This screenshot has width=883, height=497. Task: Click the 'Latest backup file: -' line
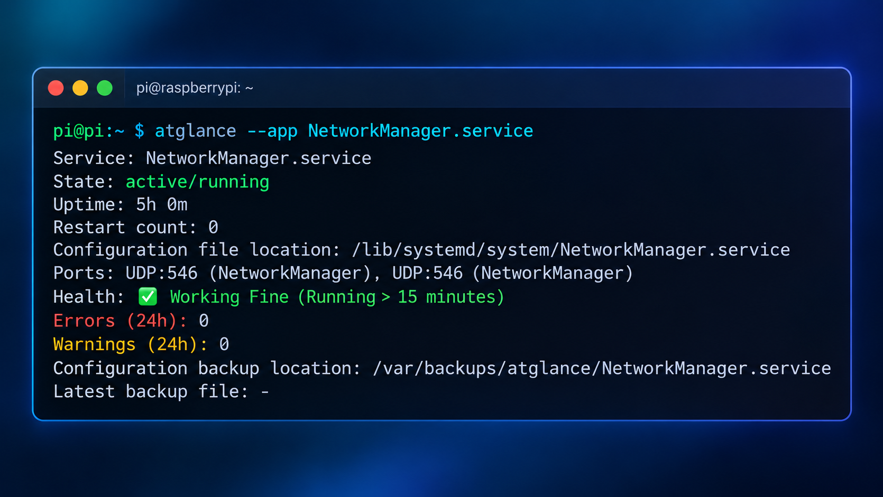tap(161, 391)
